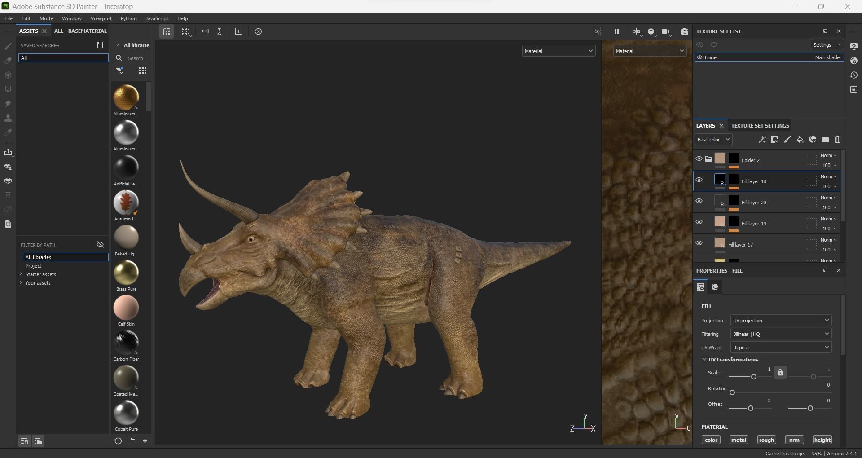Select the Clone stamp tool

pos(8,118)
